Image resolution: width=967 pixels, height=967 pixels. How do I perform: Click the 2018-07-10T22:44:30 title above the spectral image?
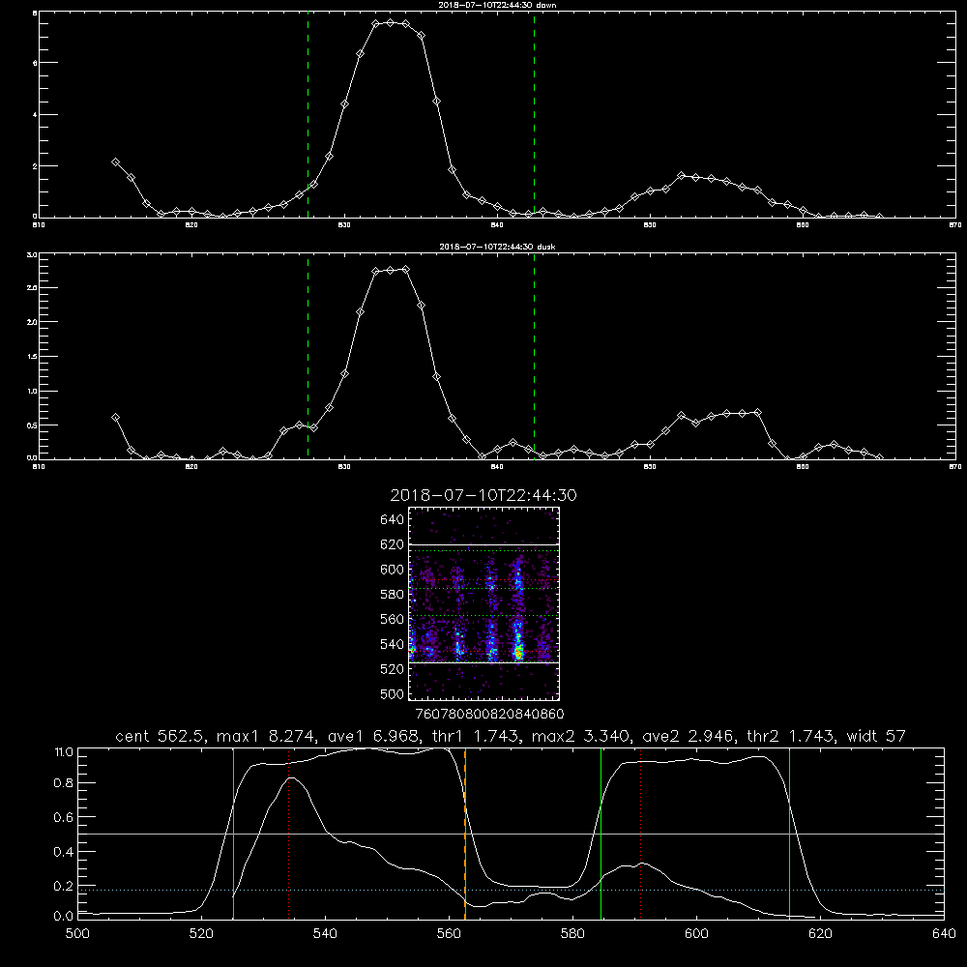(x=483, y=495)
